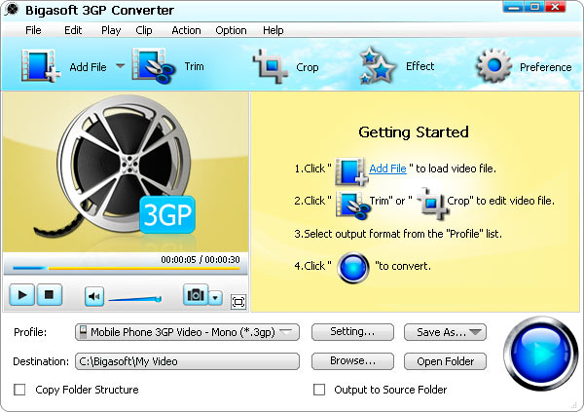The image size is (584, 412).
Task: Open the Option menu
Action: [x=231, y=30]
